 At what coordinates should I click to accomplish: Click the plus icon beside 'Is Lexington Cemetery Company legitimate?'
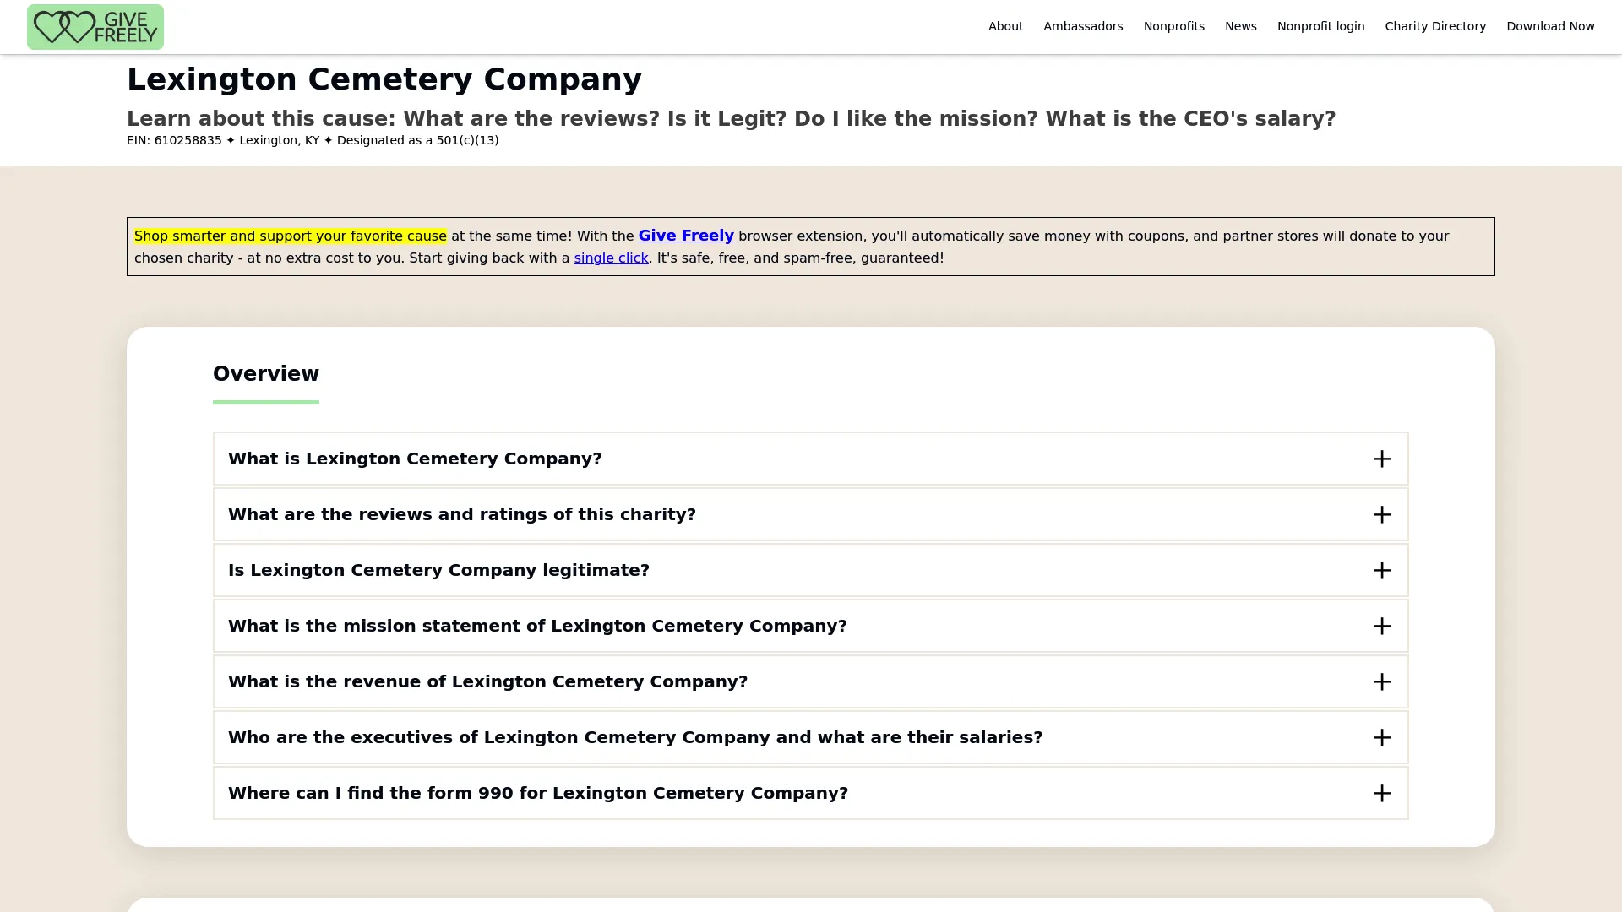[x=1382, y=570]
